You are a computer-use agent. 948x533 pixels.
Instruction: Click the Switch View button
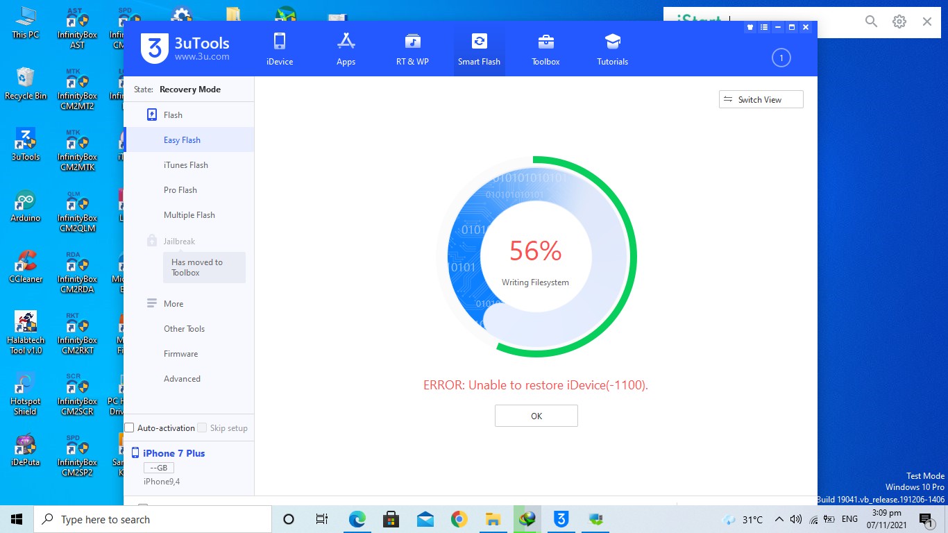coord(761,99)
